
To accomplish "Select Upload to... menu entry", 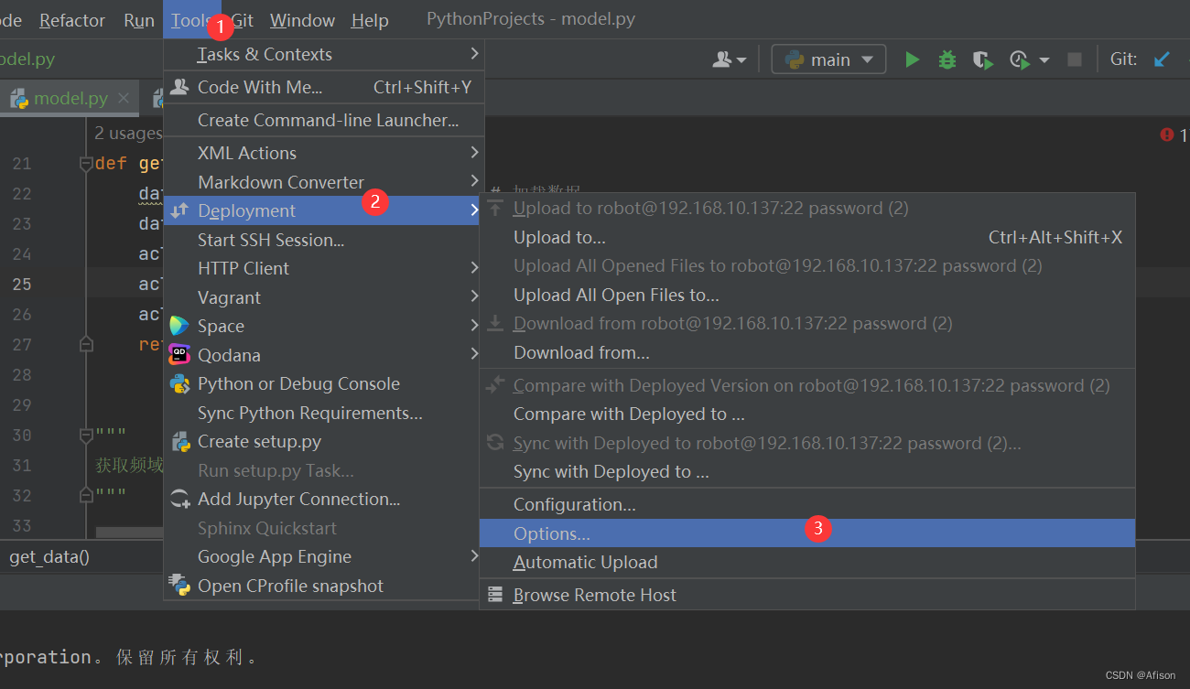I will (806, 237).
